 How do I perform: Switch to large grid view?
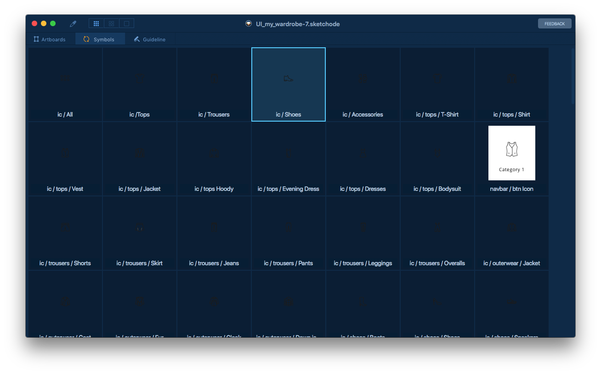point(111,24)
